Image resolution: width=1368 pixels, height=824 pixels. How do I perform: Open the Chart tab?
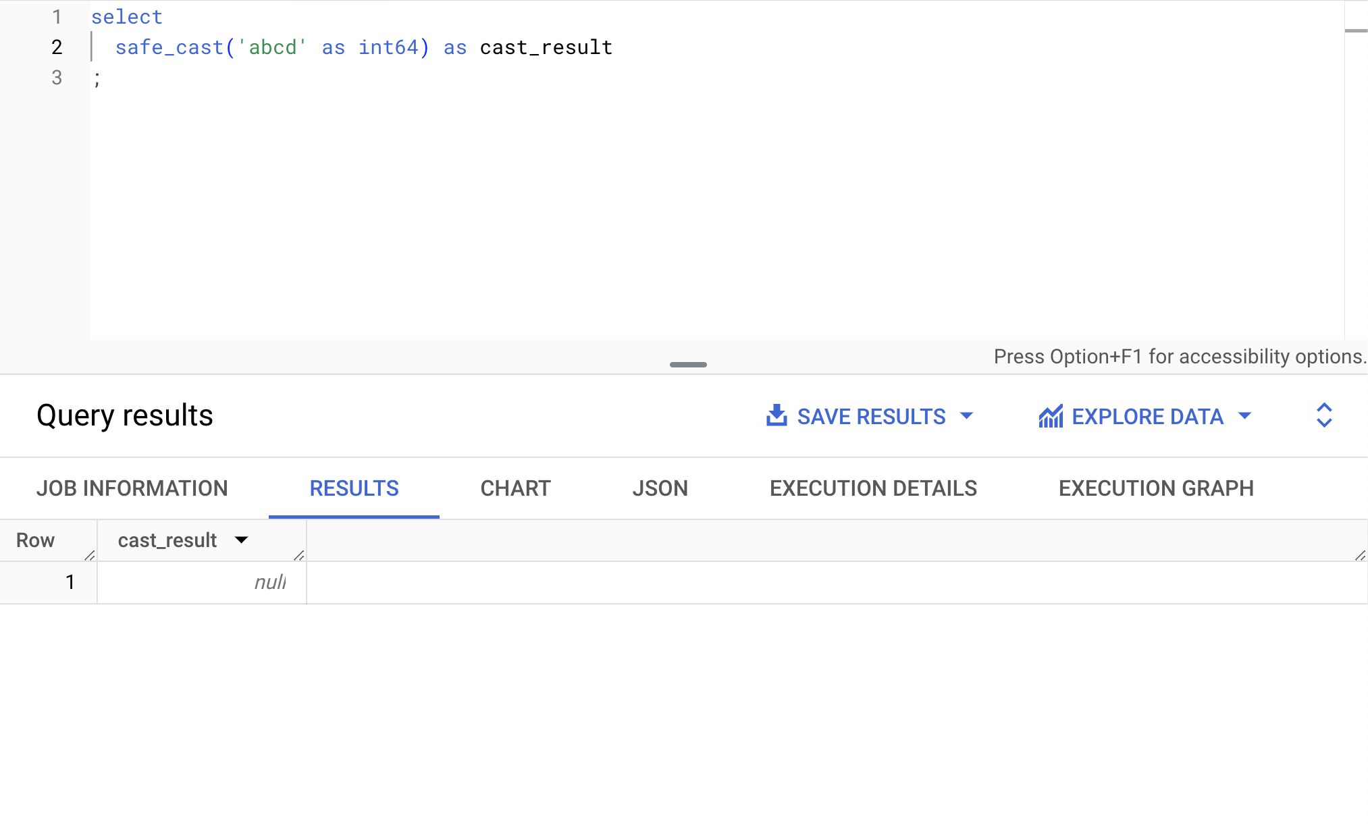tap(515, 488)
